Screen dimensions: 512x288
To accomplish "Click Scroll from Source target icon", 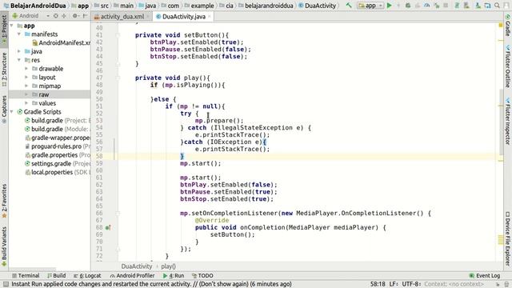I will [x=56, y=16].
